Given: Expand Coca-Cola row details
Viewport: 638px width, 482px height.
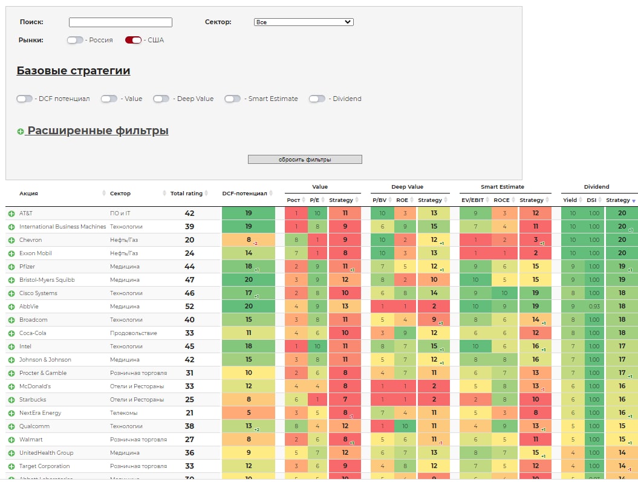Looking at the screenshot, I should 11,334.
